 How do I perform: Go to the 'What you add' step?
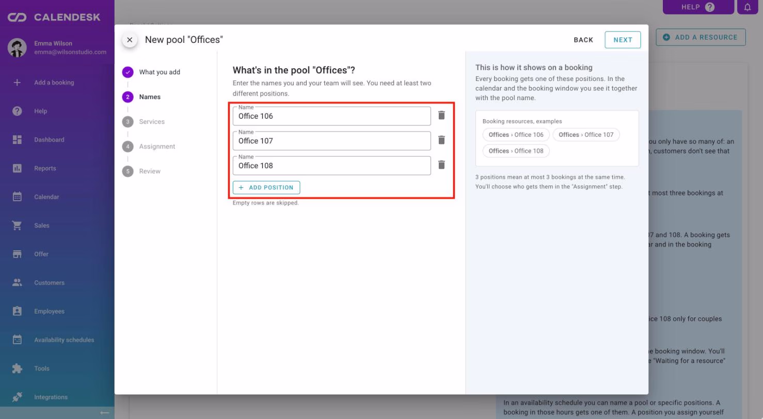tap(152, 72)
